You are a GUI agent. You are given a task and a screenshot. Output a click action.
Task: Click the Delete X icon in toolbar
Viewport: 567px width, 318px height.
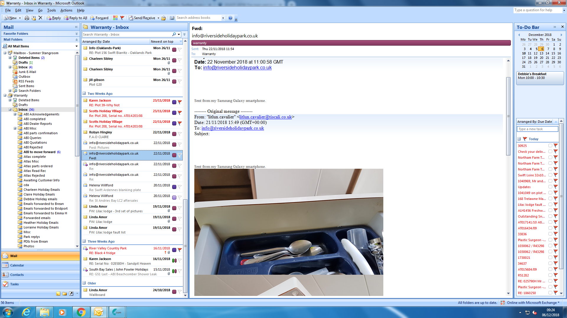click(40, 18)
